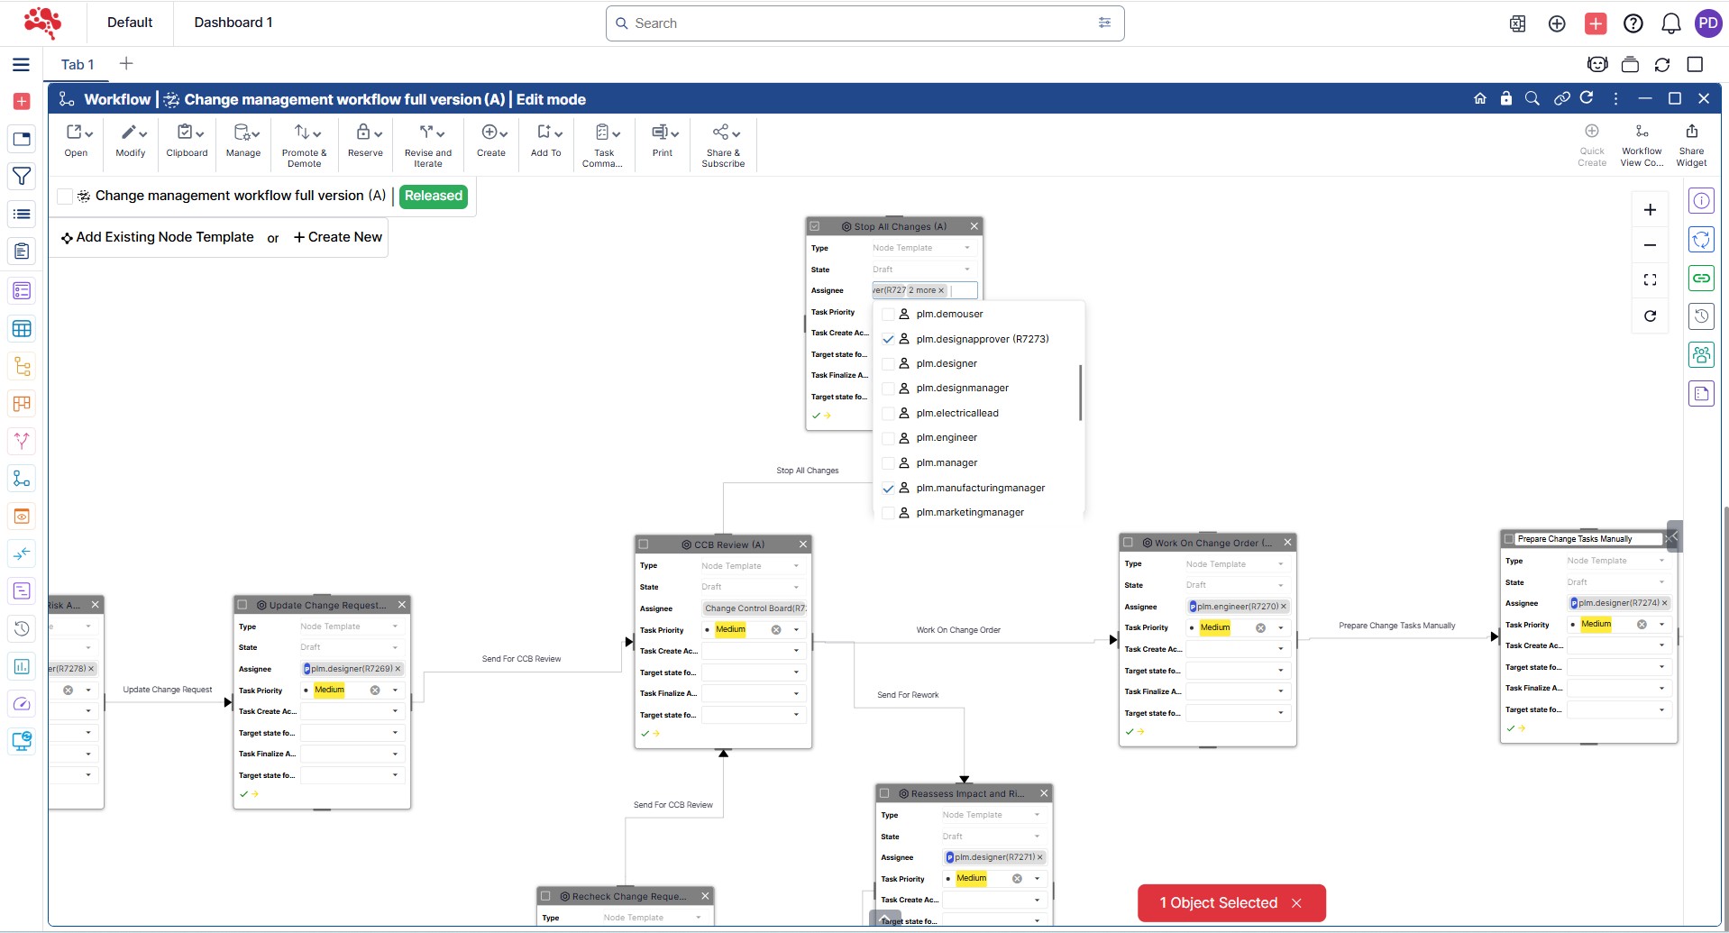The image size is (1729, 933).
Task: Check the plm.demouser checkbox
Action: [888, 315]
